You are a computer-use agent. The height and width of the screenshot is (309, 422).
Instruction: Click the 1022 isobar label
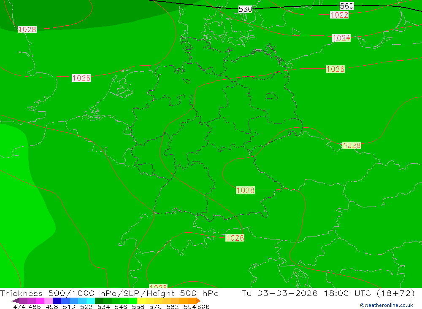click(x=339, y=15)
